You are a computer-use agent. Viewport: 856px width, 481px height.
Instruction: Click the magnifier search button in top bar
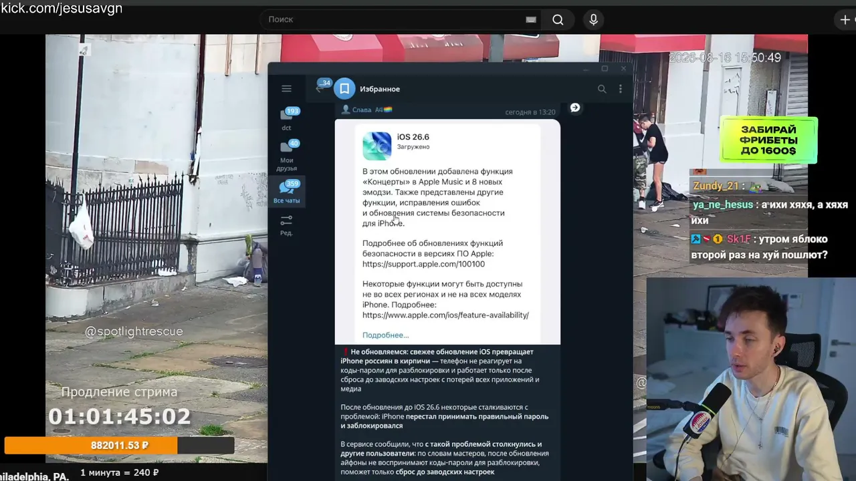[558, 19]
